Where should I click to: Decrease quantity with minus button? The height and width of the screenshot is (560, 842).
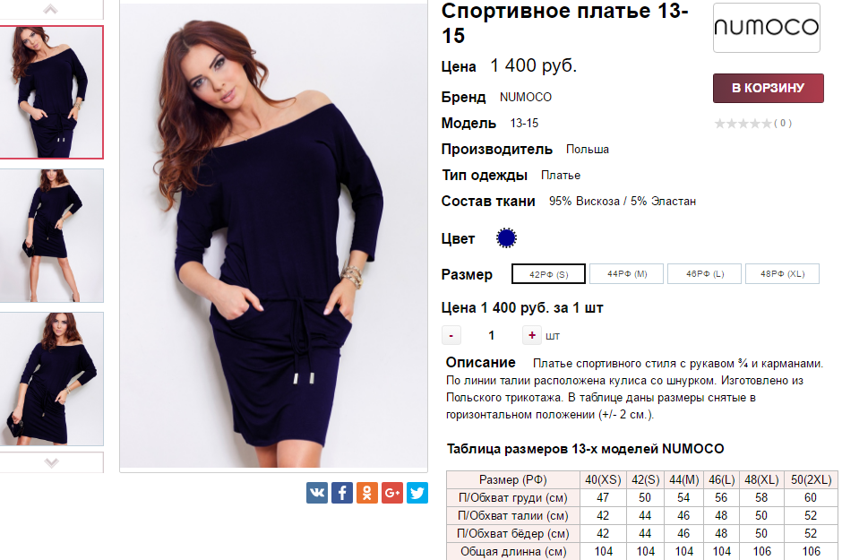tap(451, 336)
